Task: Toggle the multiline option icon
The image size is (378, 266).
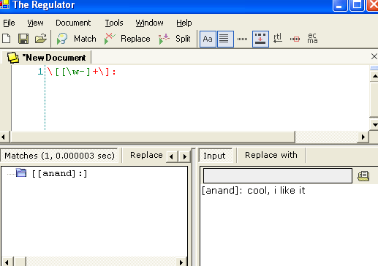Action: (x=225, y=39)
